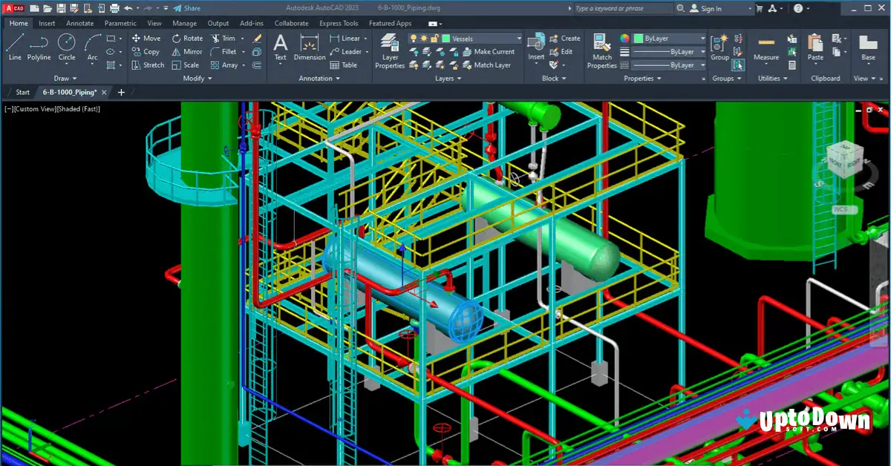The height and width of the screenshot is (466, 891).
Task: Click the Dimension tool
Action: tap(309, 50)
